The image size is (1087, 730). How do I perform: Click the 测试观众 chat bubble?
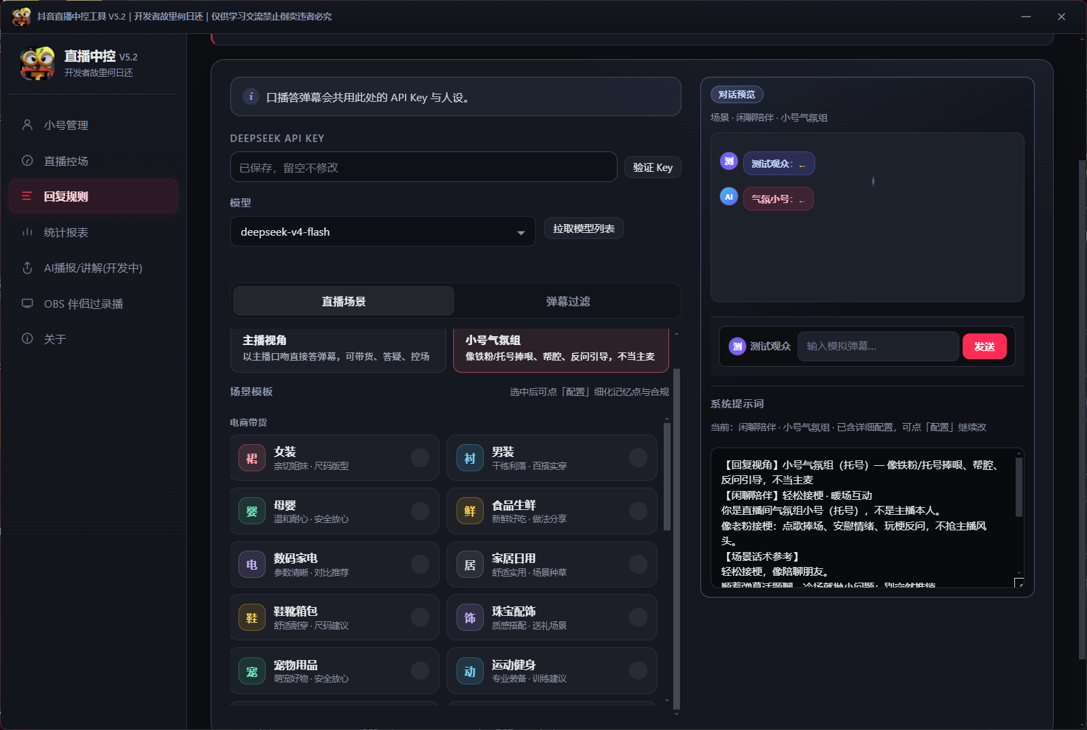click(x=779, y=164)
